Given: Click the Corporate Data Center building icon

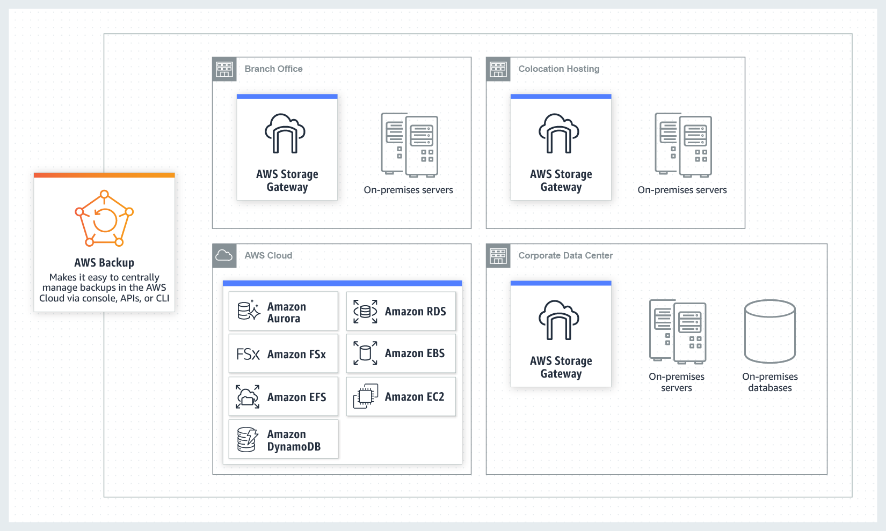Looking at the screenshot, I should coord(498,256).
